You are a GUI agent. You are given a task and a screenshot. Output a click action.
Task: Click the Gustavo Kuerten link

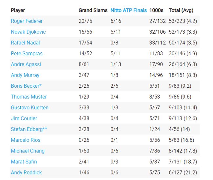click(29, 108)
